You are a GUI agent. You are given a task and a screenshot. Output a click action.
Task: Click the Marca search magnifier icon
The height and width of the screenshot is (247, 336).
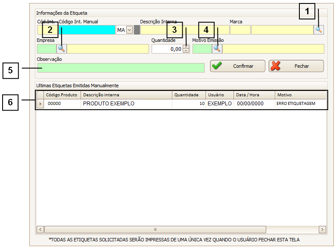[x=318, y=30]
